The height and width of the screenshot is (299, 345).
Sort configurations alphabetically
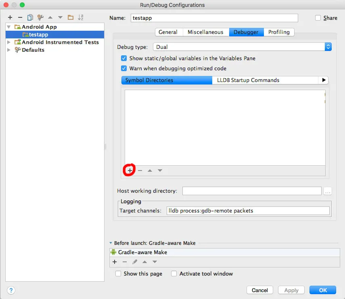[81, 17]
